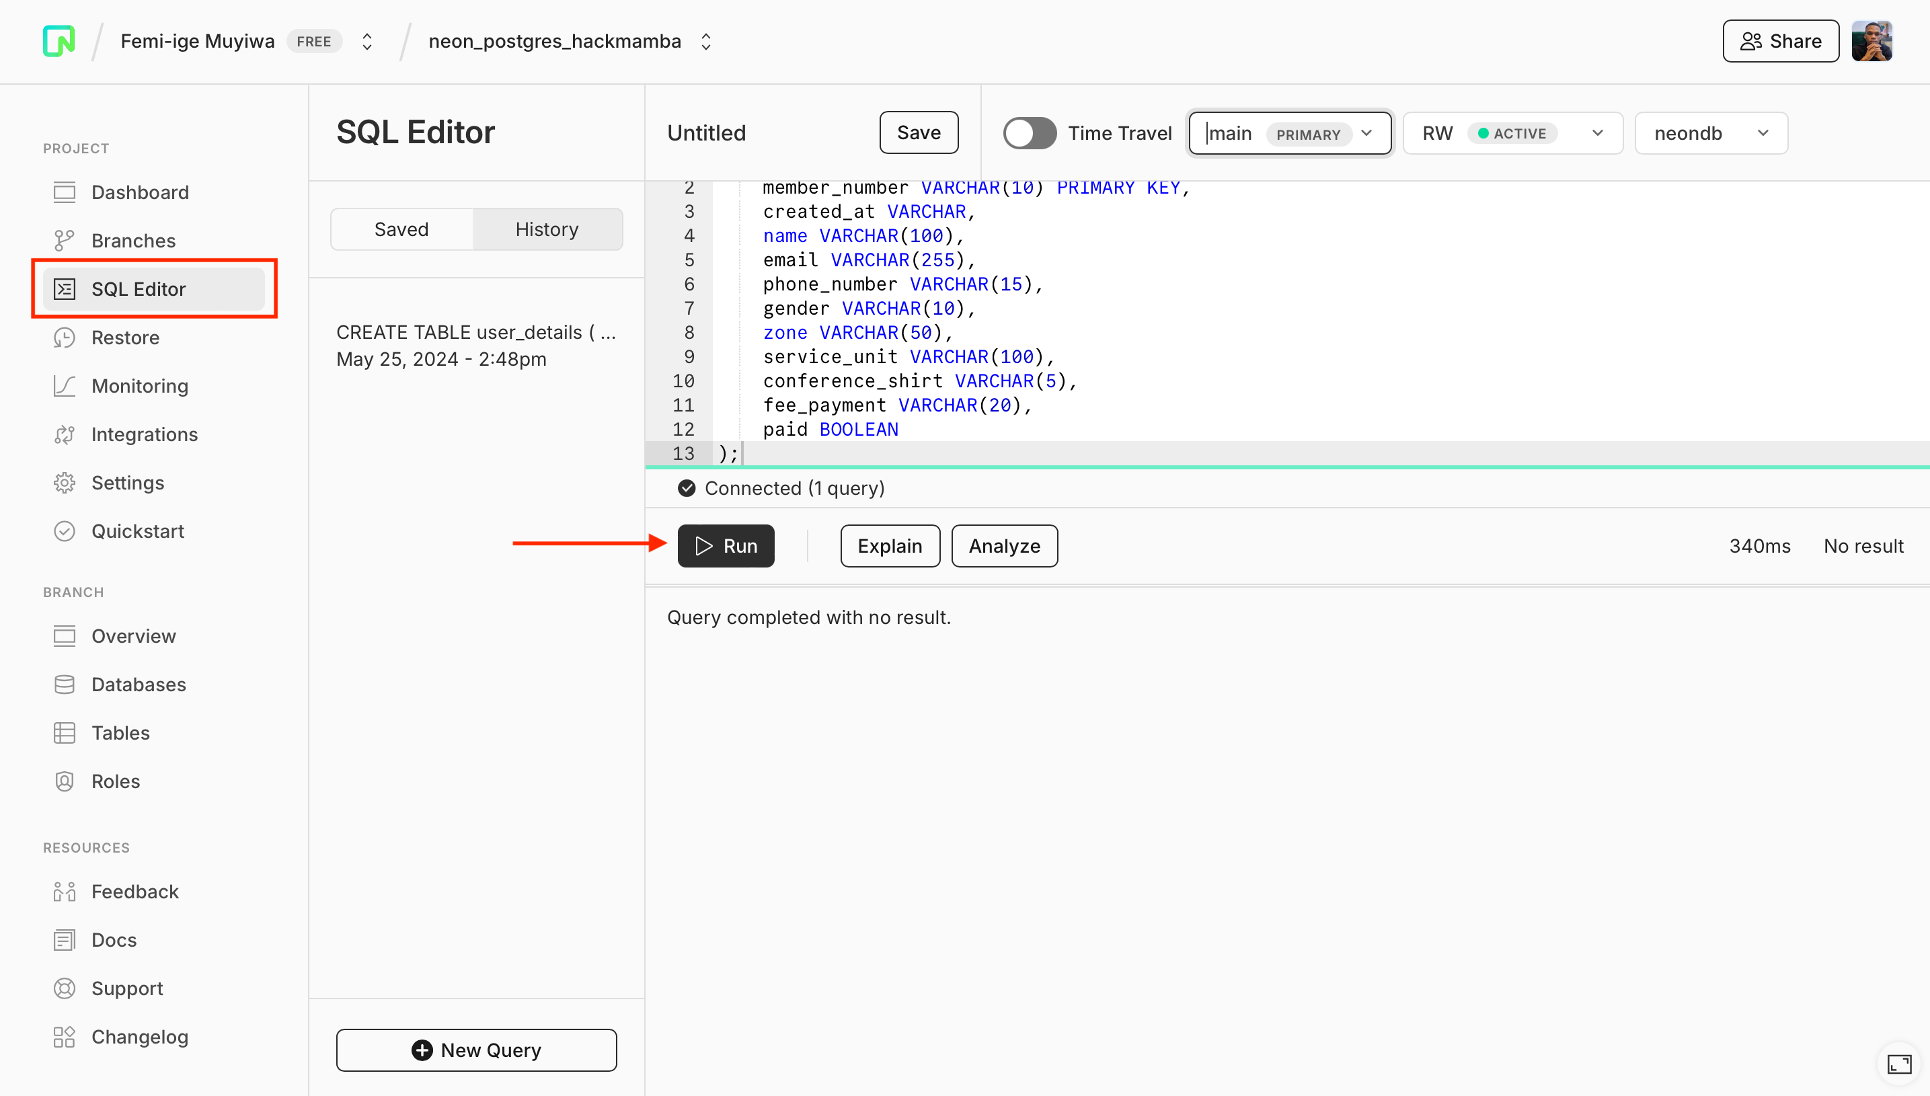Enable the Time Travel toggle

pos(1029,133)
